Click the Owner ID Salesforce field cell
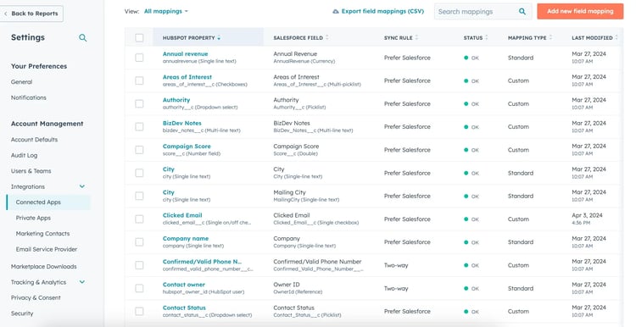Screen dimensions: 636x327 [x=298, y=288]
